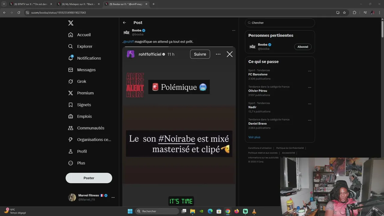Image resolution: width=384 pixels, height=216 pixels.
Task: Open Profil person icon
Action: click(x=70, y=151)
